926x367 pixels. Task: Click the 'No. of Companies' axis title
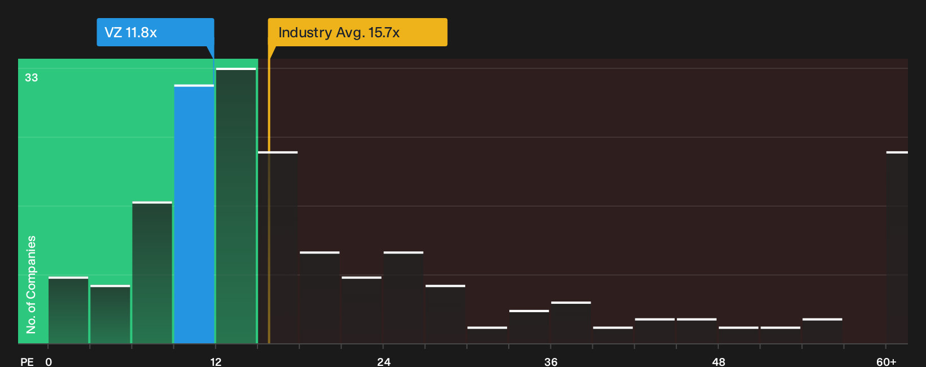[31, 284]
